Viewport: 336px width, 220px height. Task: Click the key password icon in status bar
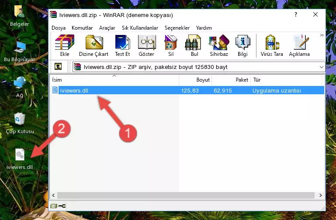(62, 206)
